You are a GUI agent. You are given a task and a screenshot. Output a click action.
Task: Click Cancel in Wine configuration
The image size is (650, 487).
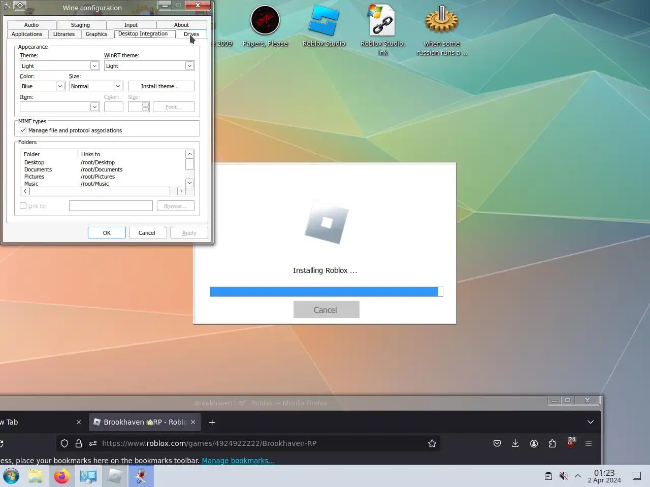[147, 233]
